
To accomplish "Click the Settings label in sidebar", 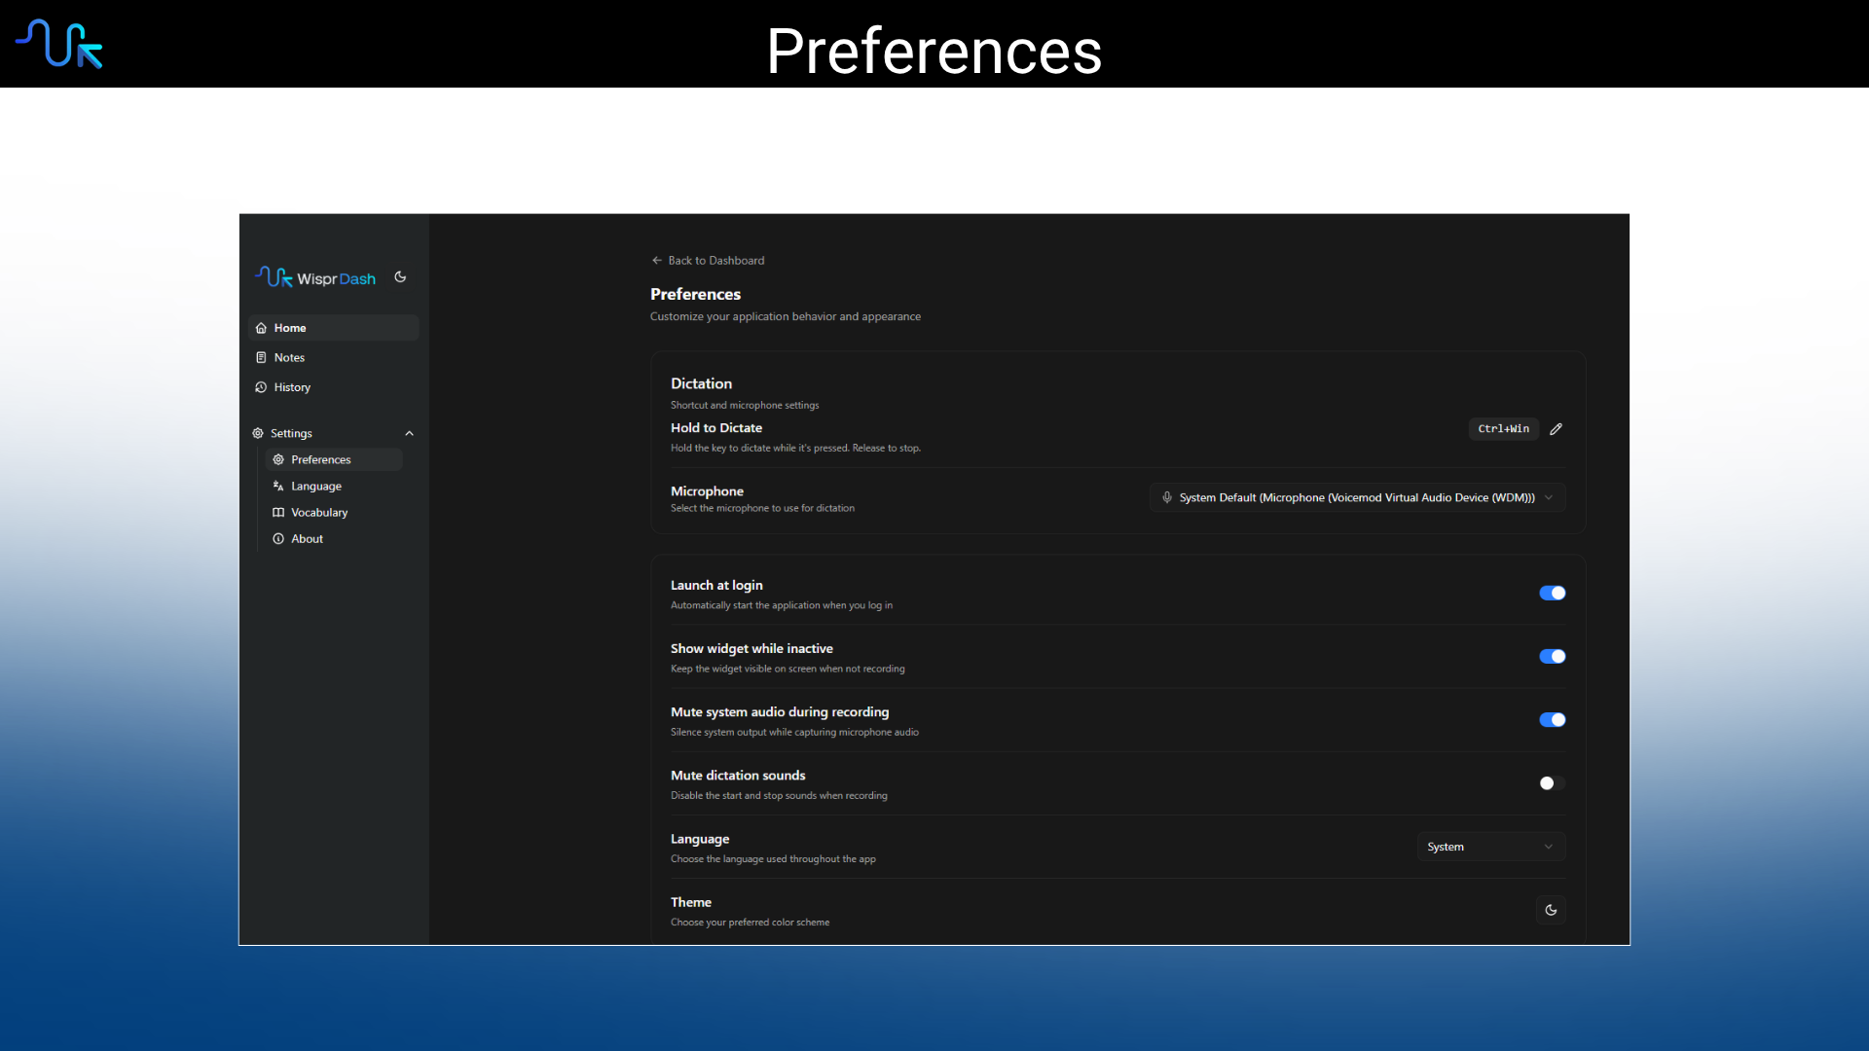I will [291, 433].
